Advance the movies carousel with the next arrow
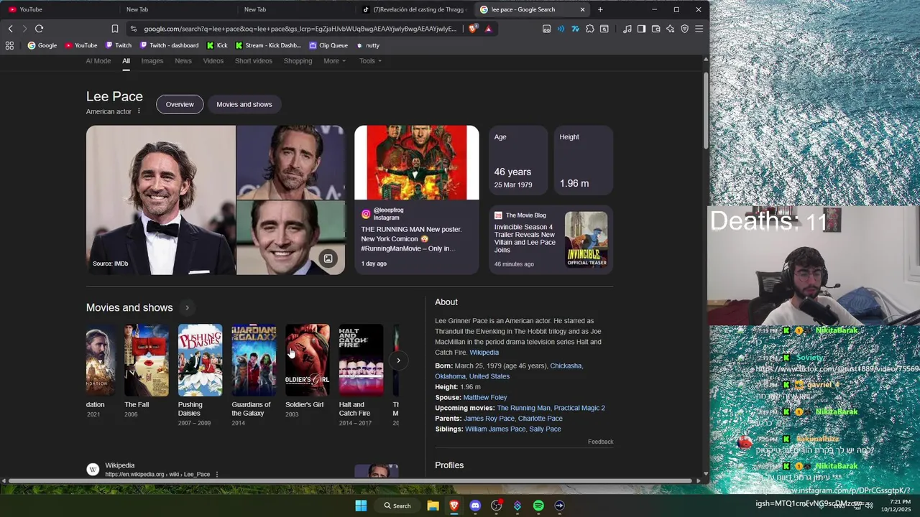The image size is (920, 517). 398,360
